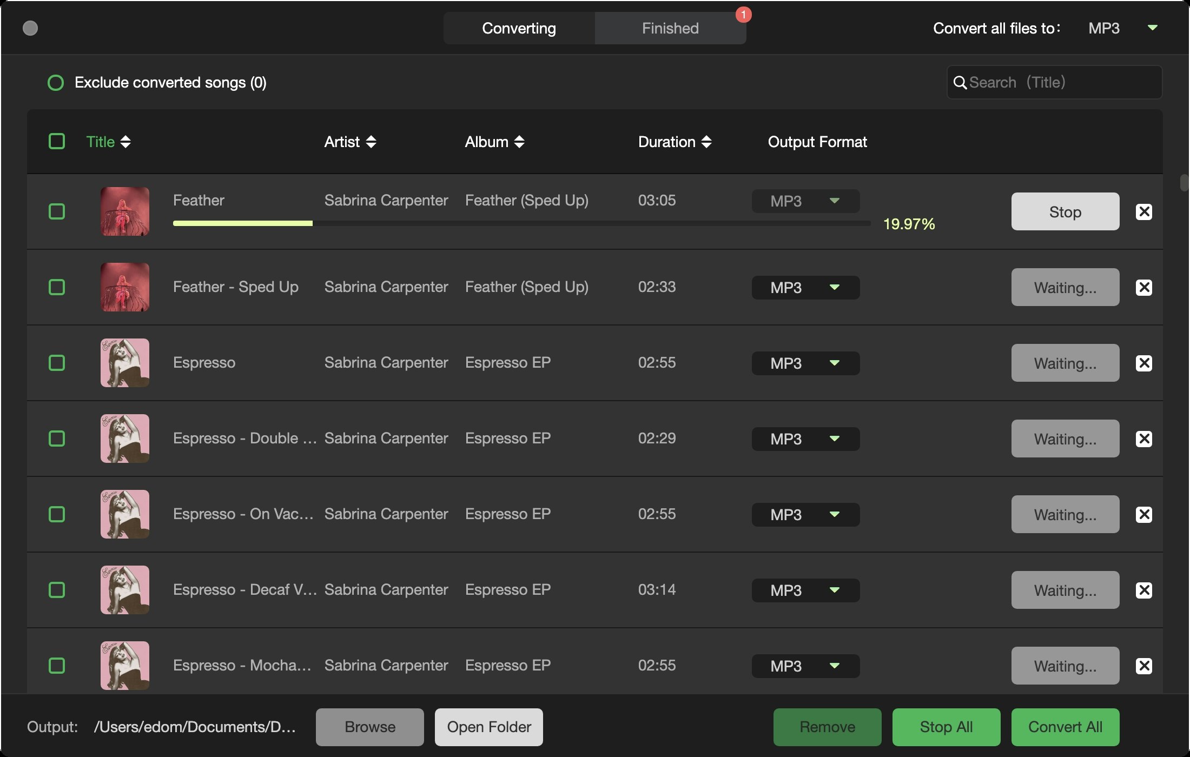
Task: Open Espresso - On Vac format dropdown
Action: (x=806, y=515)
